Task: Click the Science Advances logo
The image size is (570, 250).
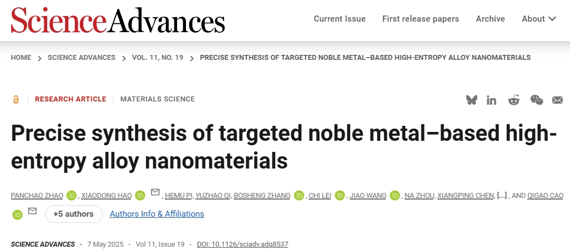Action: click(118, 20)
